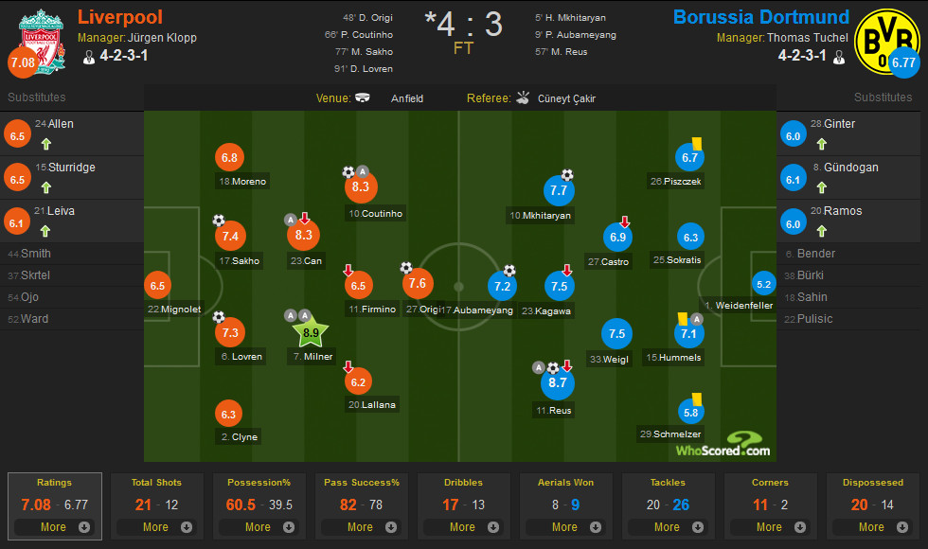Open substitute Sturridge's player entry
The width and height of the screenshot is (928, 549).
(x=72, y=178)
